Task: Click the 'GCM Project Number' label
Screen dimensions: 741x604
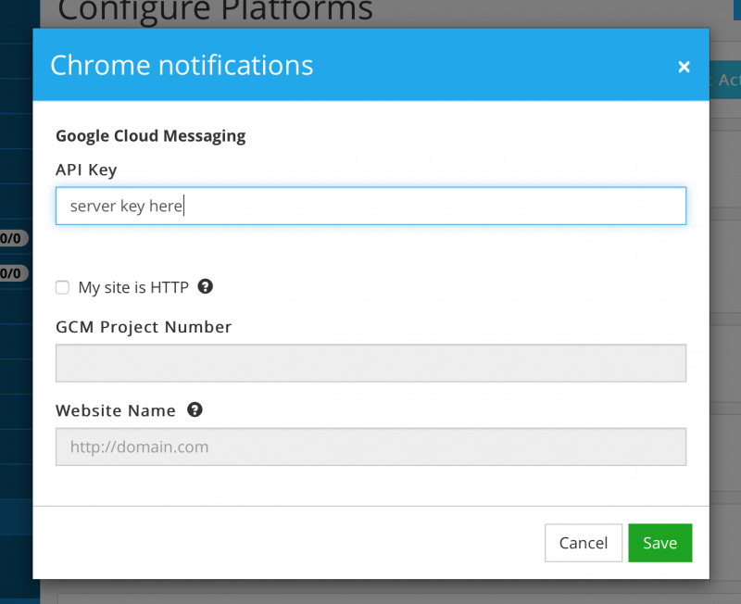Action: click(x=144, y=327)
